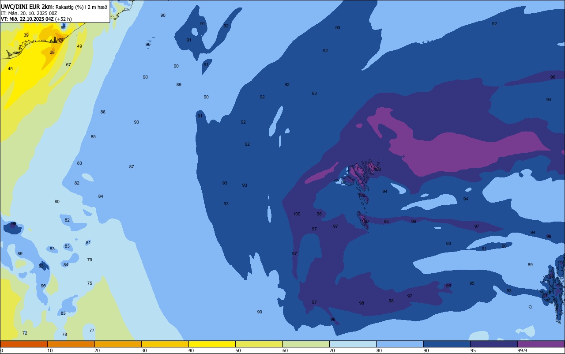565x354 pixels.
Task: Click the 50–60 pale yellow legend swatch
Action: click(x=259, y=344)
